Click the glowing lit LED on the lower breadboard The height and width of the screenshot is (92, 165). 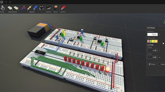(x=107, y=70)
